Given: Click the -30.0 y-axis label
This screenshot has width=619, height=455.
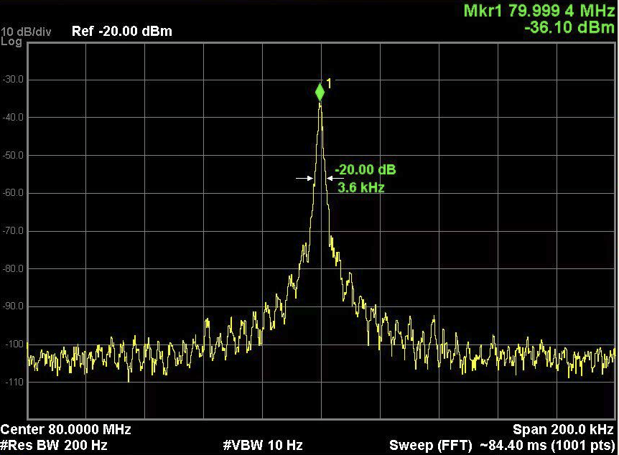Looking at the screenshot, I should click(13, 80).
